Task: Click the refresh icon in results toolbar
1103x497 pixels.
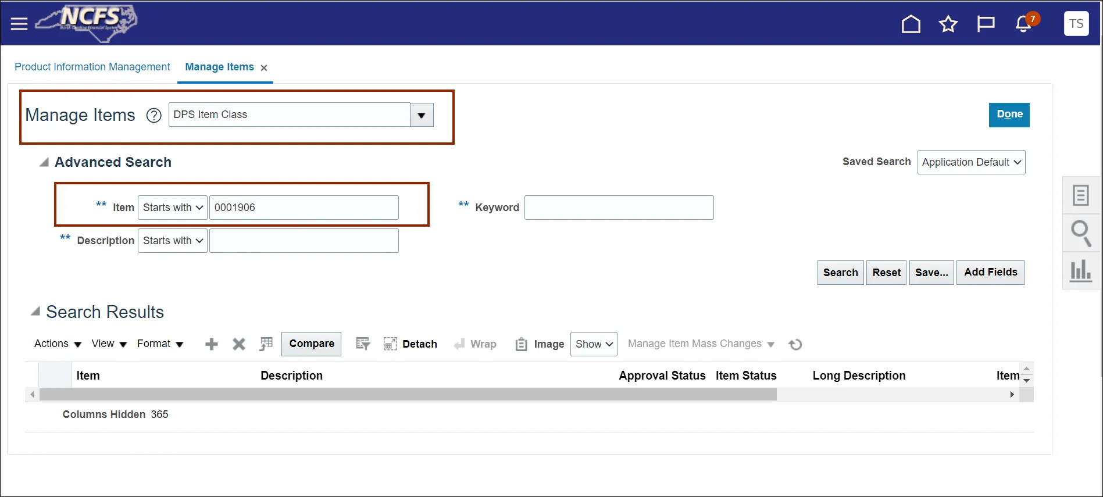Action: pyautogui.click(x=795, y=344)
